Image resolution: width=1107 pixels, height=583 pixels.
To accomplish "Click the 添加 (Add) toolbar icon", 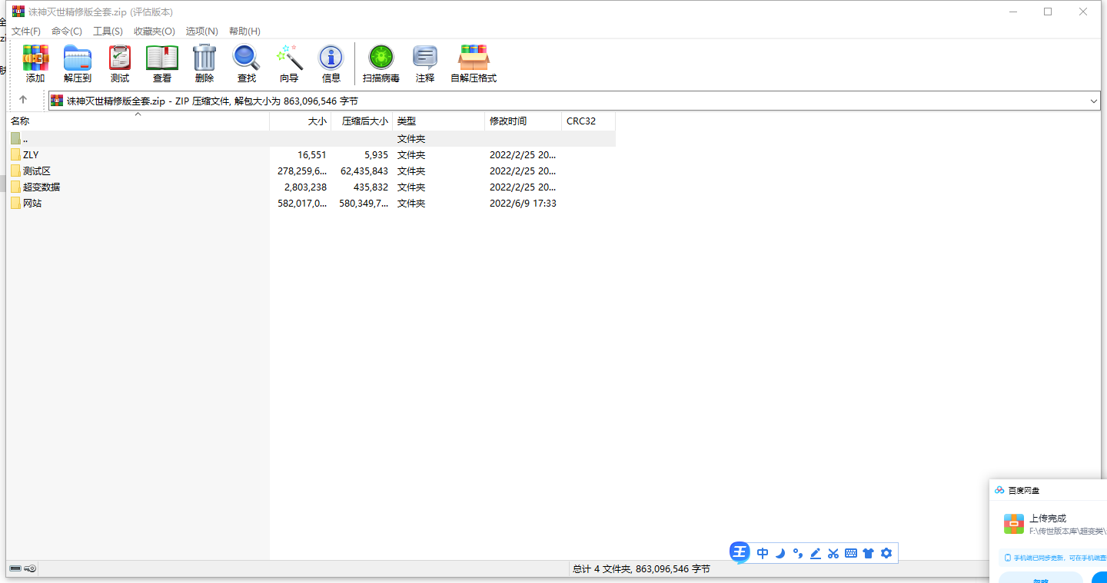I will click(35, 63).
